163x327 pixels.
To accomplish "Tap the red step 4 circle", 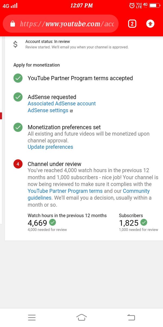I will point(18,164).
